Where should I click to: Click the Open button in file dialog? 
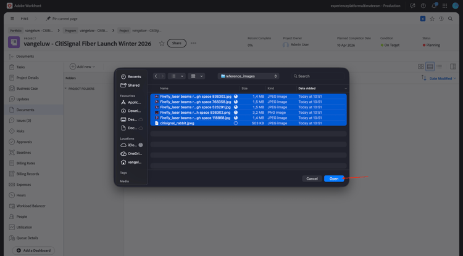[333, 178]
